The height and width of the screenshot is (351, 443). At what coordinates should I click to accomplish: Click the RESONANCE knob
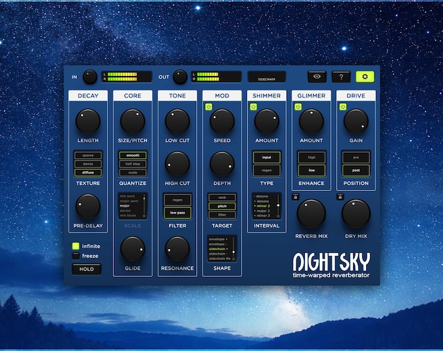(177, 249)
